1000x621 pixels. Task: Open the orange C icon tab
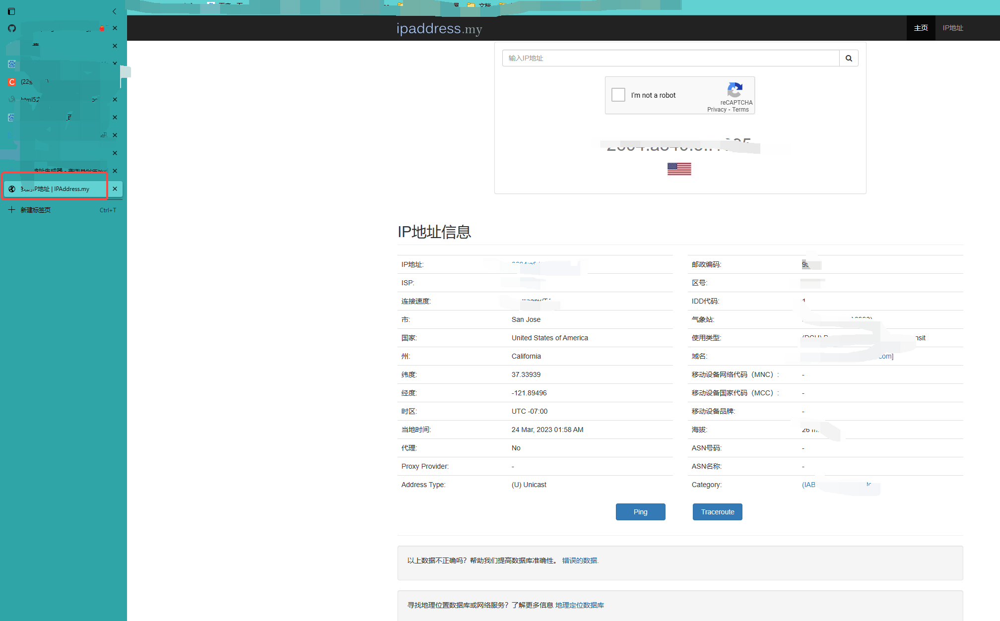coord(12,82)
